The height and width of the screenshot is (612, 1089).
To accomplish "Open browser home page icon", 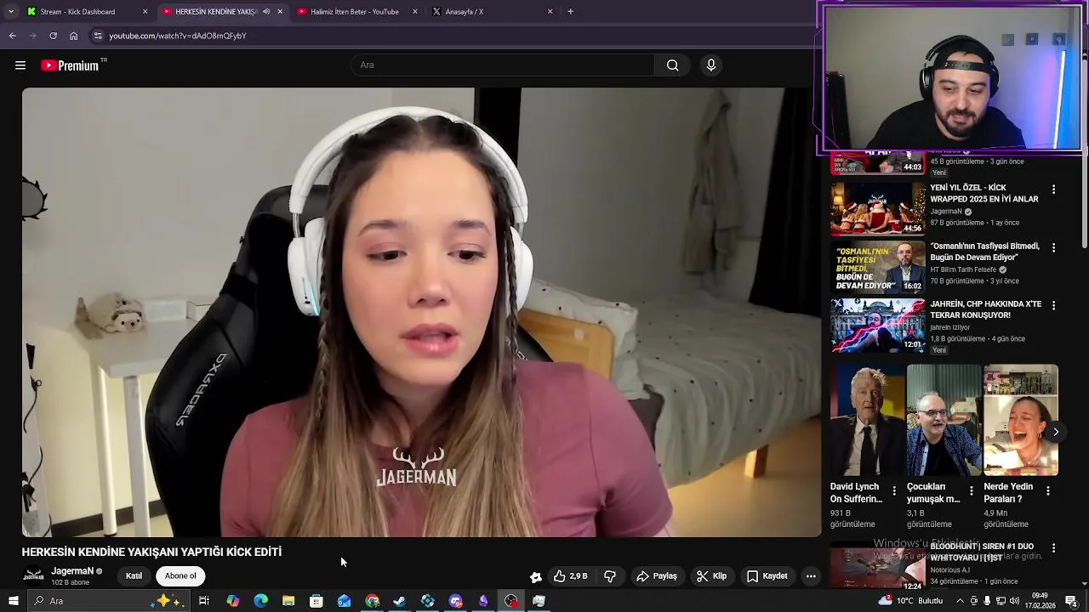I will [x=74, y=36].
